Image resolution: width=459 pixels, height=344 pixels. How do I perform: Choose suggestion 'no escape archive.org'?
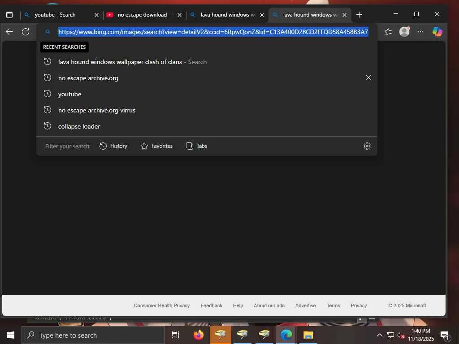(x=207, y=78)
